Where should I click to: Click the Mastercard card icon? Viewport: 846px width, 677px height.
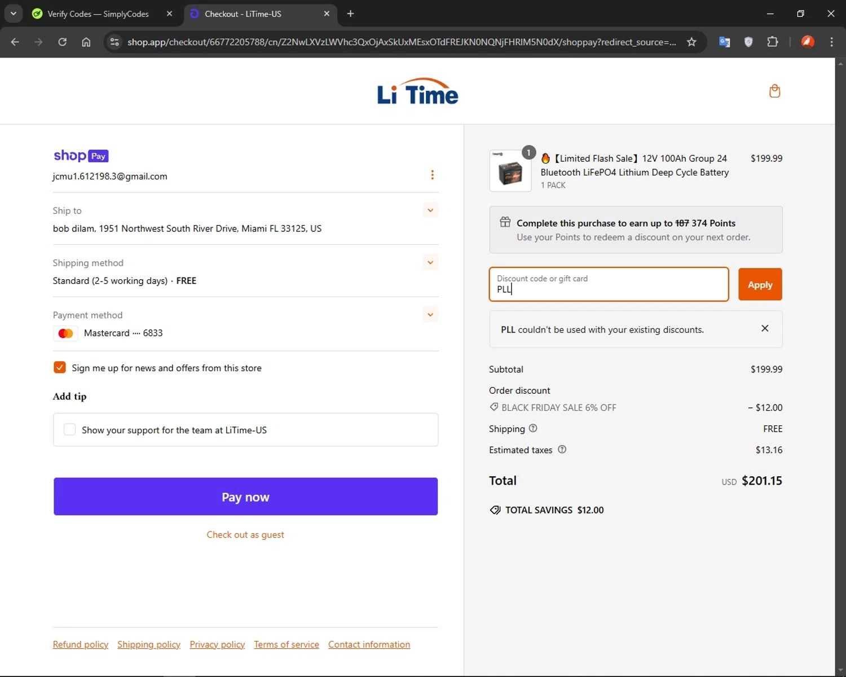(x=65, y=333)
